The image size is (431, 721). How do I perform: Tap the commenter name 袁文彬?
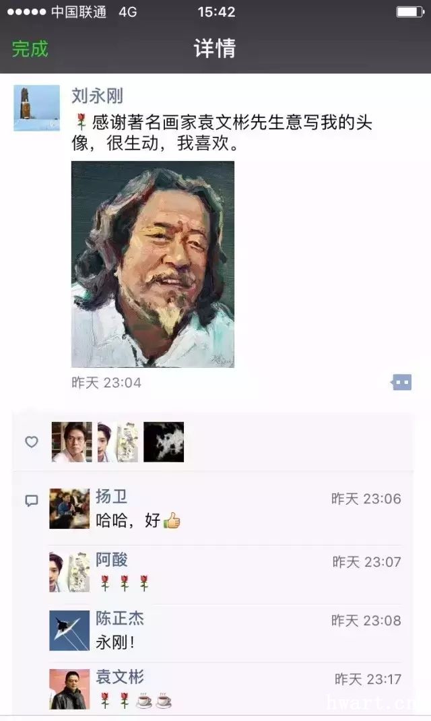[119, 677]
